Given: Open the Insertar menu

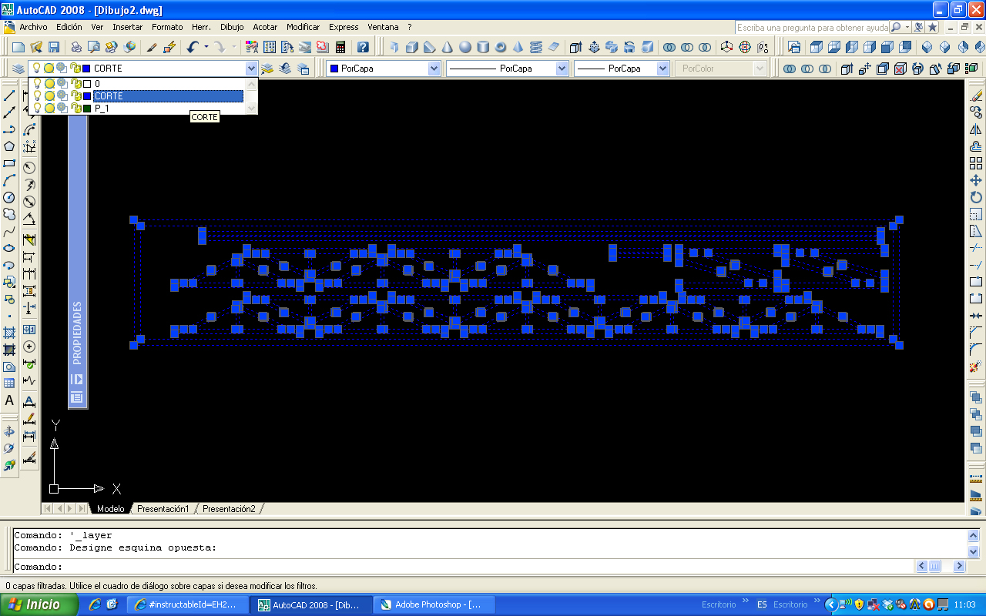Looking at the screenshot, I should 128,27.
